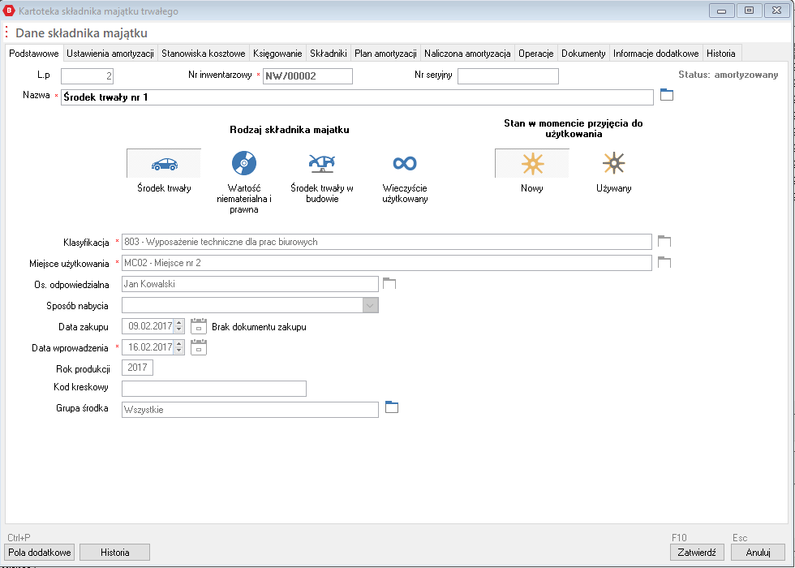Image resolution: width=795 pixels, height=568 pixels.
Task: Open the Dokumenty tab
Action: 583,54
